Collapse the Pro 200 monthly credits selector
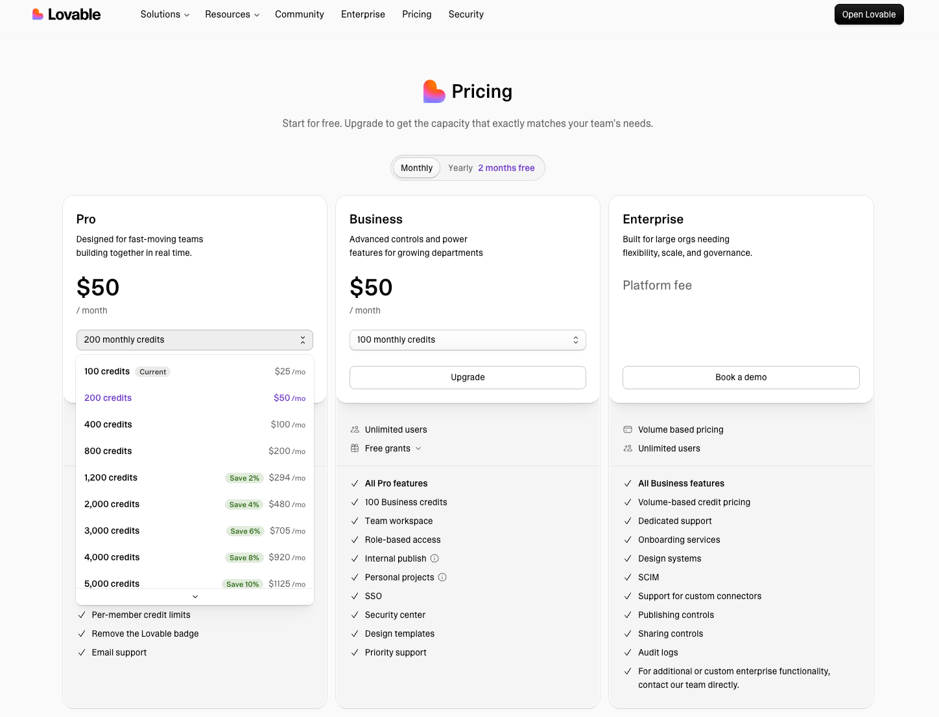This screenshot has width=939, height=717. click(x=195, y=340)
